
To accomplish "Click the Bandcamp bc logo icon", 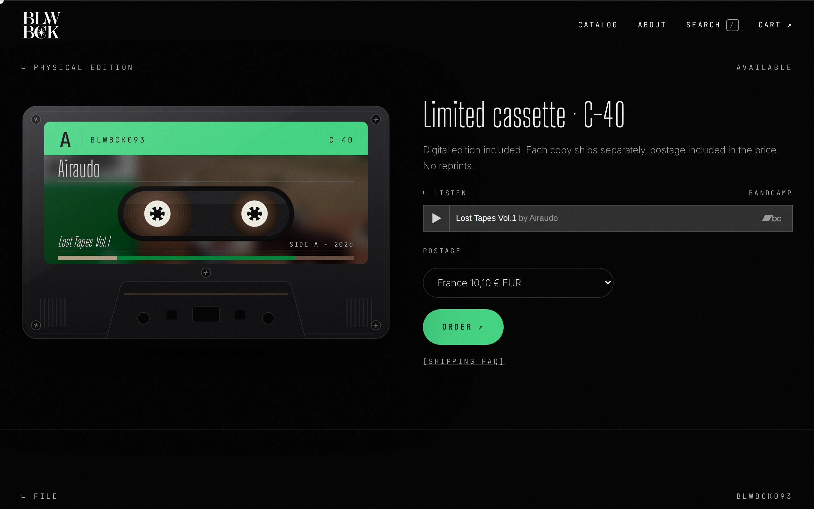I will tap(772, 219).
